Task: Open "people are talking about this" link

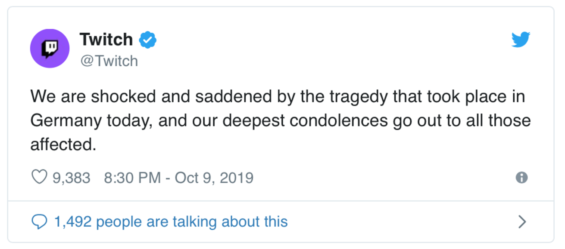Action: pyautogui.click(x=192, y=222)
